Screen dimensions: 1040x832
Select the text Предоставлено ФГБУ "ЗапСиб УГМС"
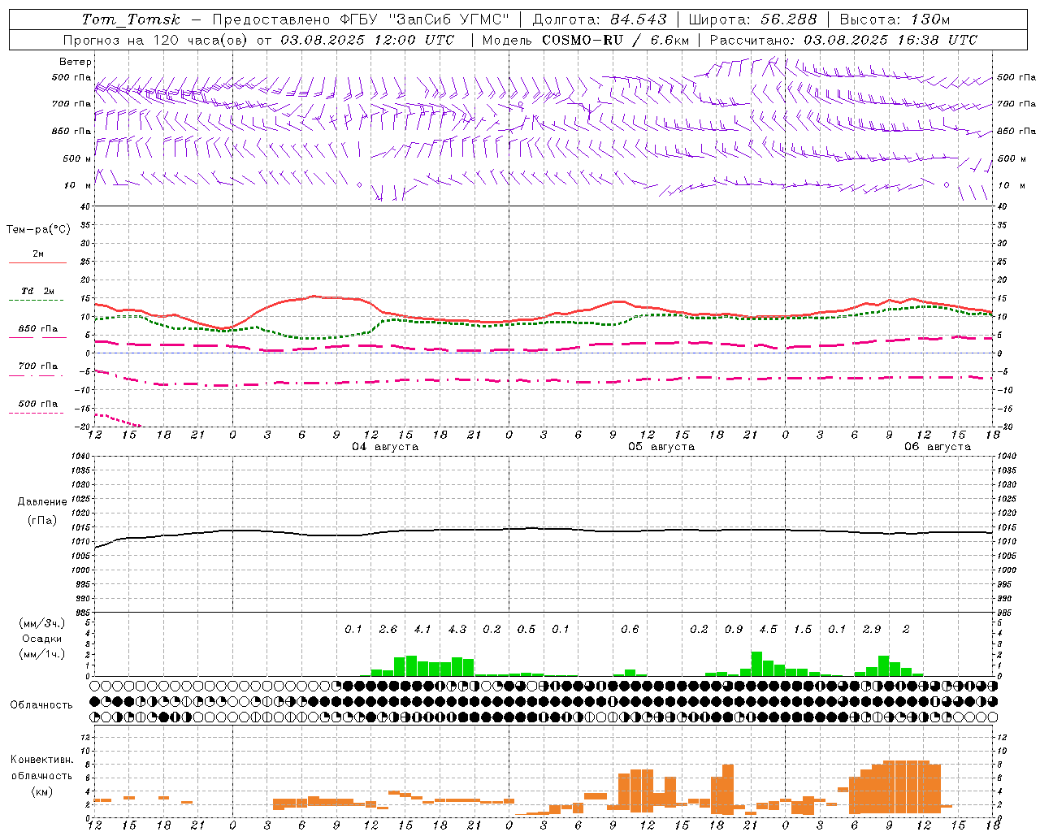pyautogui.click(x=360, y=19)
